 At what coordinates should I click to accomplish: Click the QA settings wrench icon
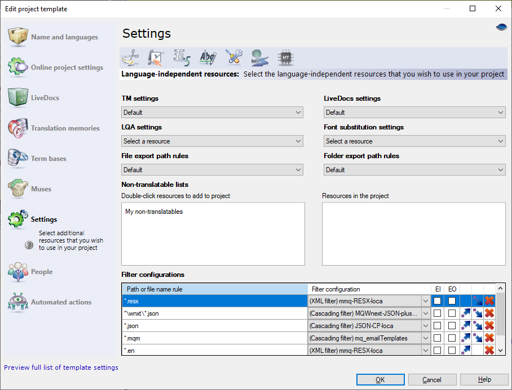tap(235, 56)
